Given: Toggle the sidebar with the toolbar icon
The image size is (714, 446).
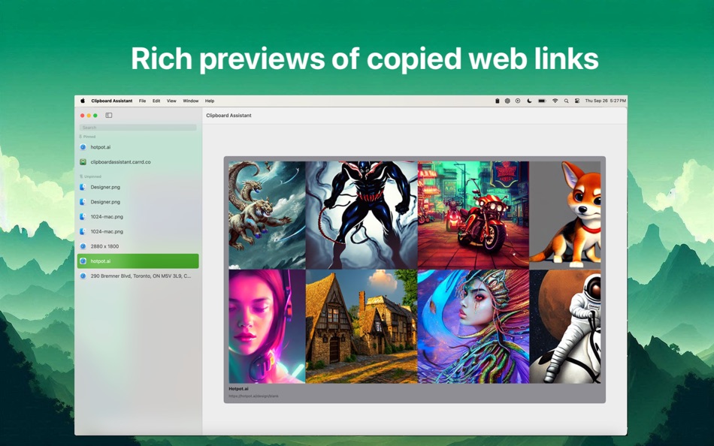Looking at the screenshot, I should (x=109, y=115).
